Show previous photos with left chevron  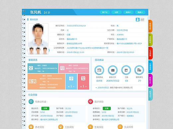[27, 50]
